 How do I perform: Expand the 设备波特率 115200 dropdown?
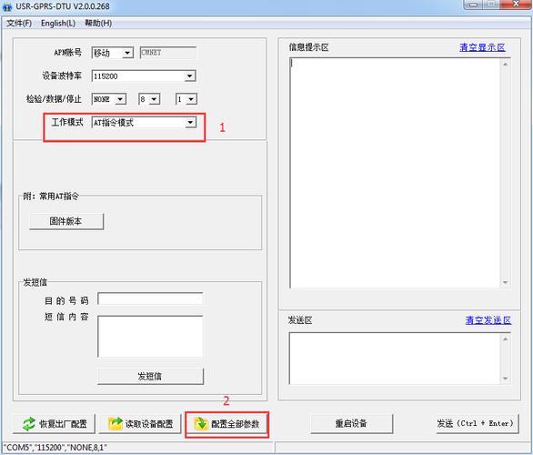click(144, 76)
